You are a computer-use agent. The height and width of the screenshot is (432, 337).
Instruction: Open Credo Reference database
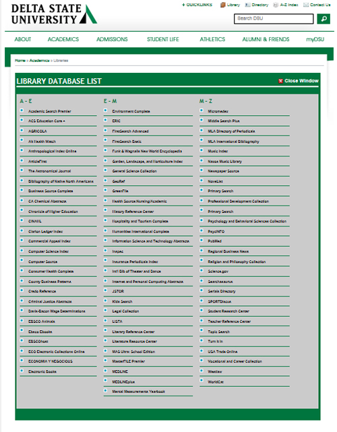click(x=42, y=291)
